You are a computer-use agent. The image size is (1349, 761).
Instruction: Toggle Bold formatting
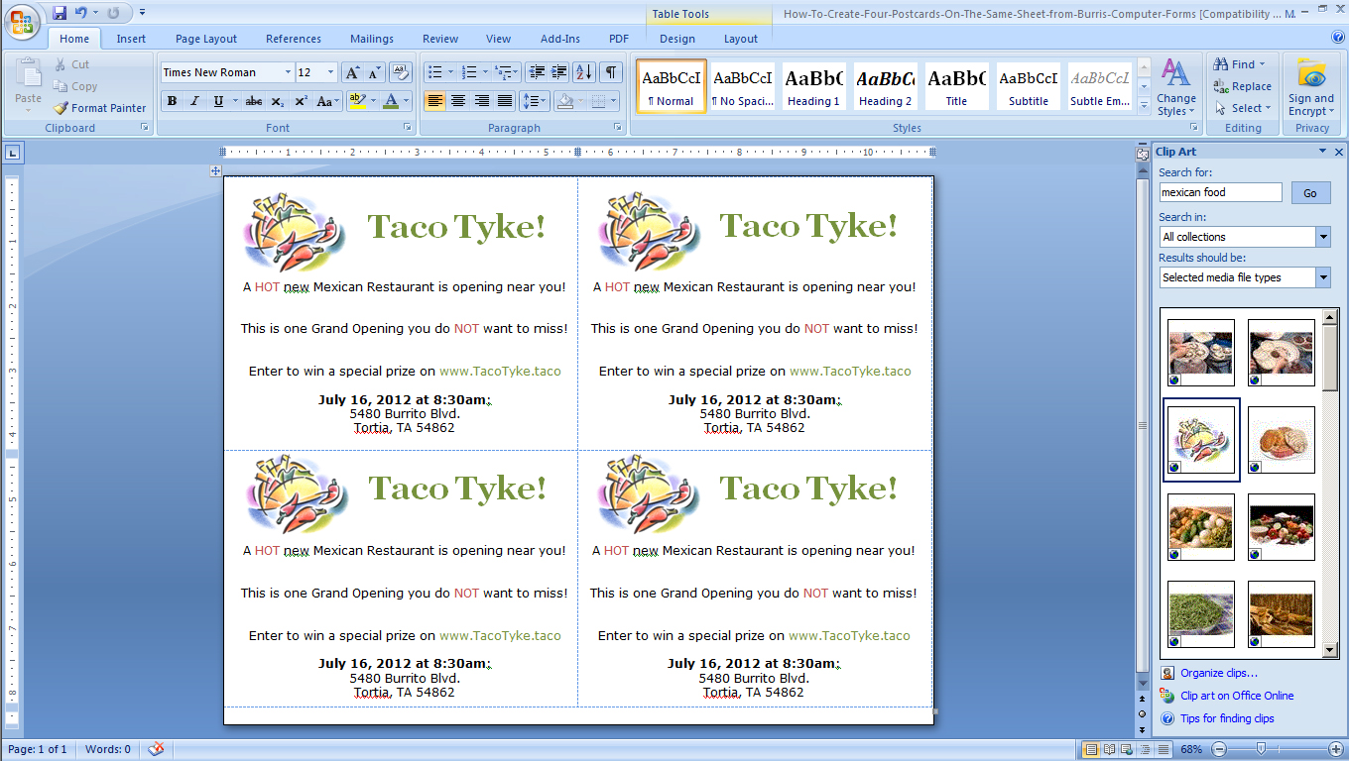173,101
